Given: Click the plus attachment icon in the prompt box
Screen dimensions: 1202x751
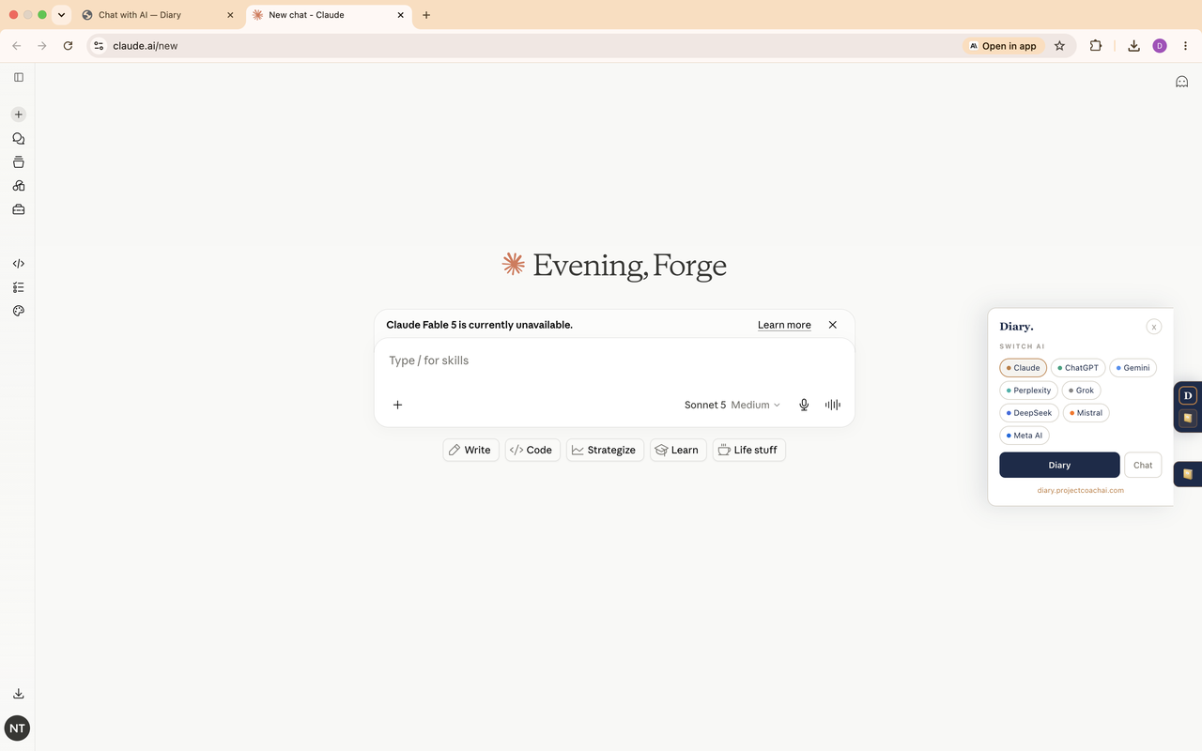Looking at the screenshot, I should click(397, 405).
